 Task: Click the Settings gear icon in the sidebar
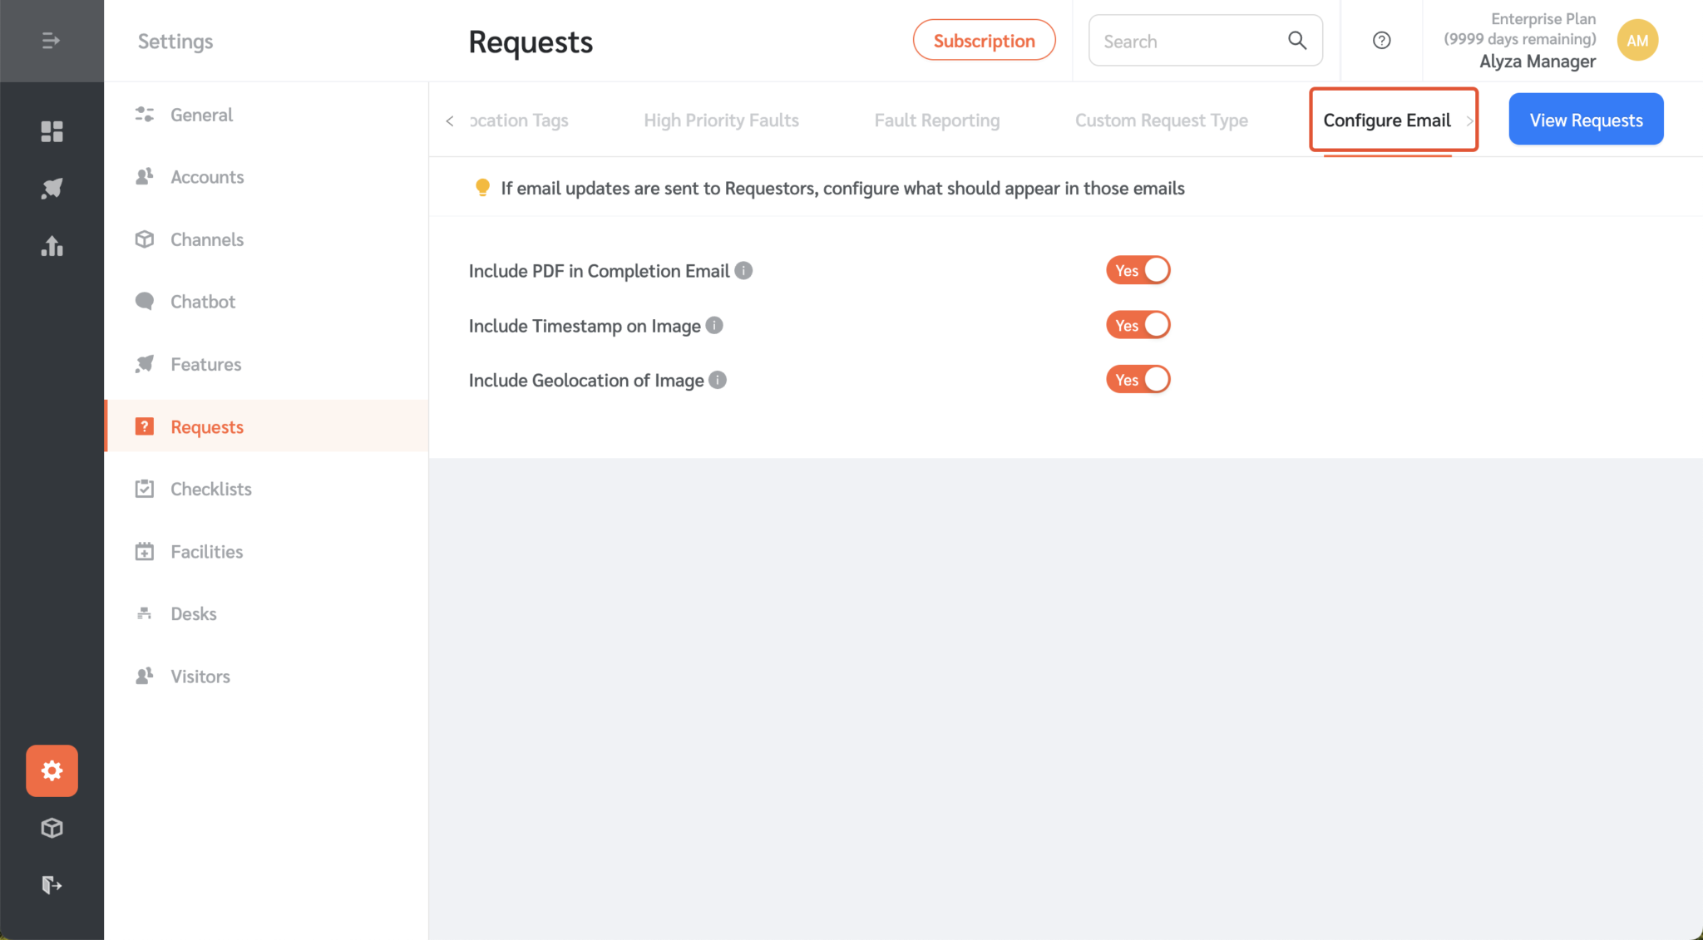pos(52,770)
